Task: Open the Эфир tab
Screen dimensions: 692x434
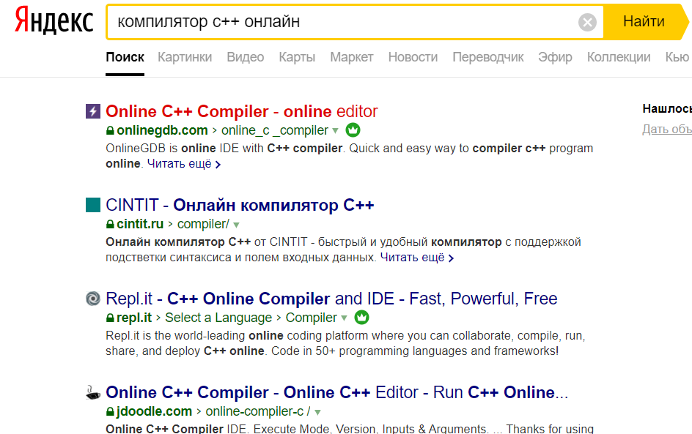Action: (555, 57)
